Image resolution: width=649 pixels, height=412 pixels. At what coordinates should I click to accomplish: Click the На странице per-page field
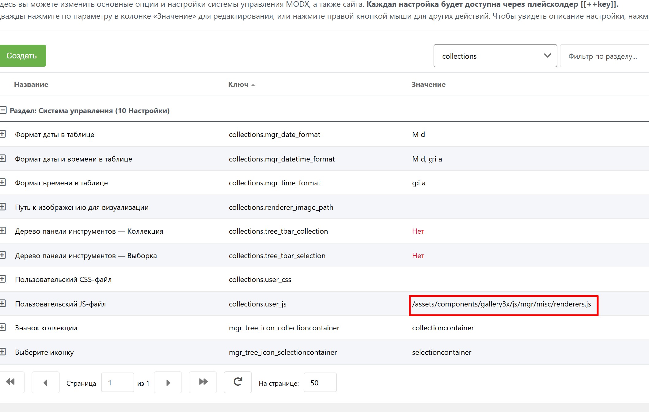(x=320, y=382)
